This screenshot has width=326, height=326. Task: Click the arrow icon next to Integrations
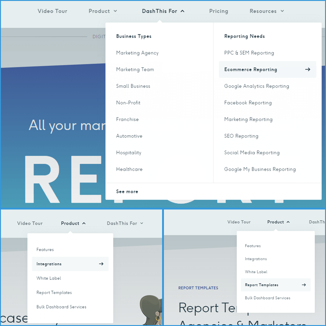[x=101, y=264]
